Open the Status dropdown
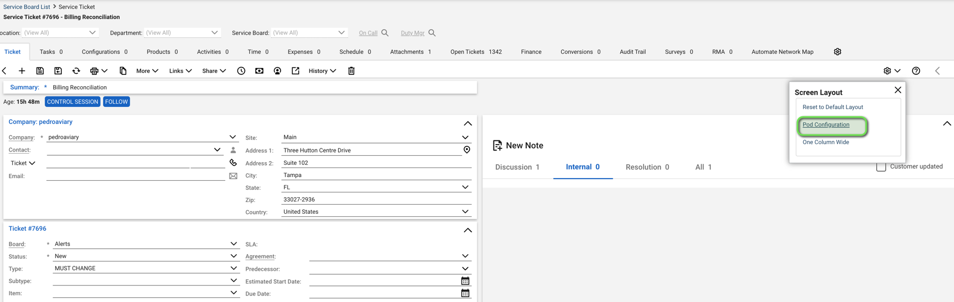 pyautogui.click(x=233, y=256)
